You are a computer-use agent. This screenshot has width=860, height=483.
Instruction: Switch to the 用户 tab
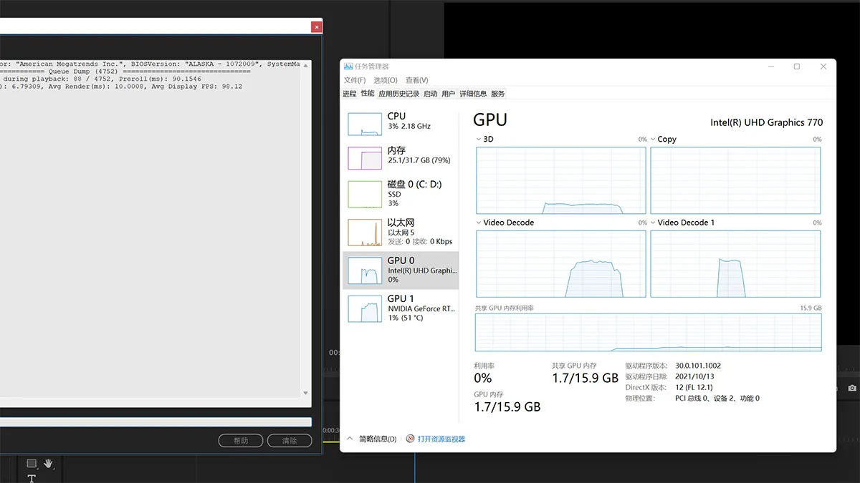tap(449, 94)
